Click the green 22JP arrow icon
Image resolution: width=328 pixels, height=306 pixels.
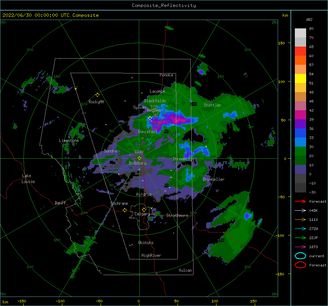[300, 238]
